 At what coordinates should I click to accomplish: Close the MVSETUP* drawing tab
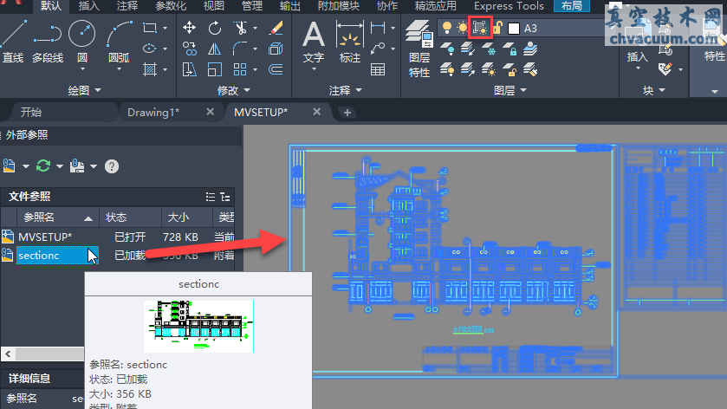click(316, 112)
